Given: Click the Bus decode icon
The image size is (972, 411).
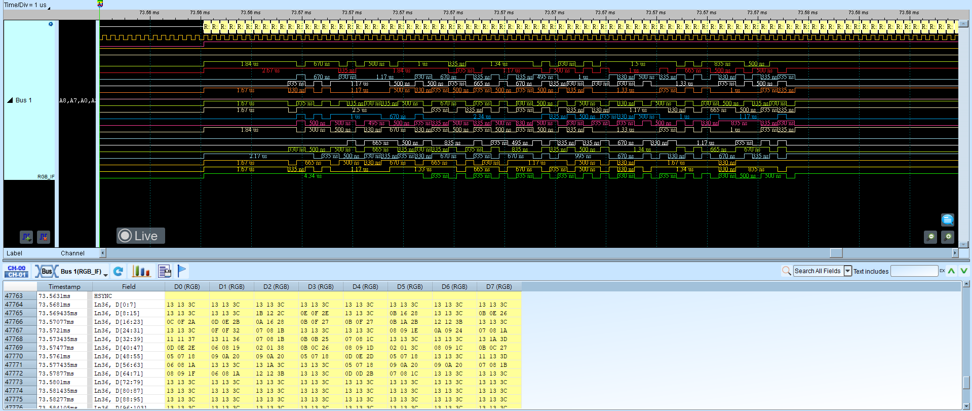Looking at the screenshot, I should (46, 271).
